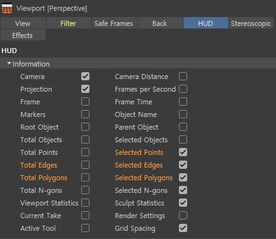Enable the Object Name checkbox
This screenshot has height=239, width=276.
coord(183,114)
